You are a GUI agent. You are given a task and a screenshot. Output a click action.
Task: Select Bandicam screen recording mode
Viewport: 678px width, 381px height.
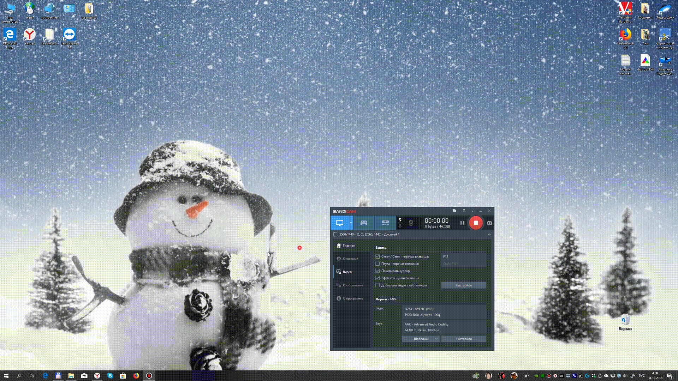[x=340, y=223]
